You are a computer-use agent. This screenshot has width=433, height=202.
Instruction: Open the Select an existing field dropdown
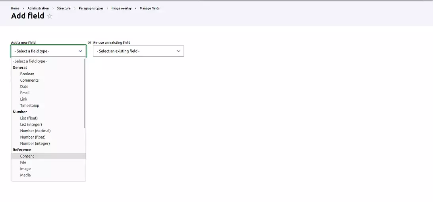(138, 51)
